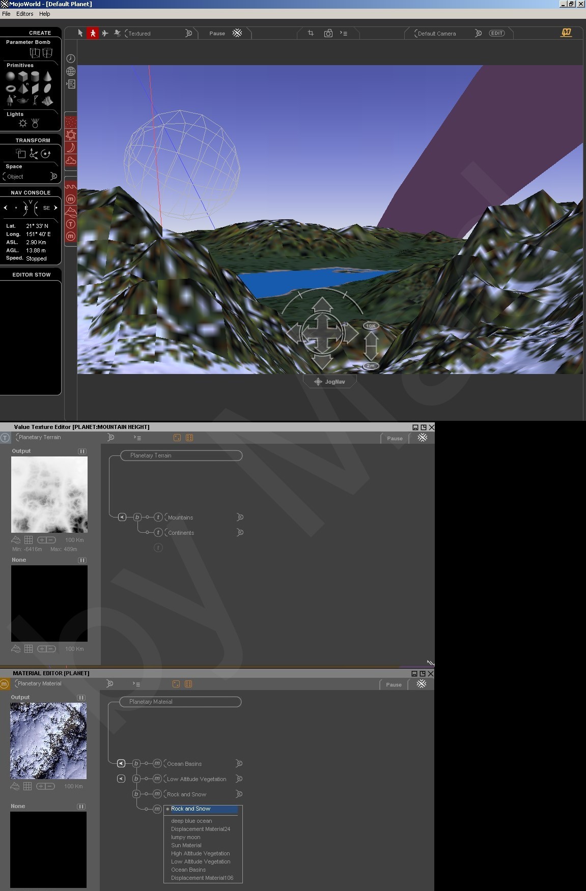Click the Mojo logo icon at top right
Image resolution: width=586 pixels, height=891 pixels.
coord(566,33)
